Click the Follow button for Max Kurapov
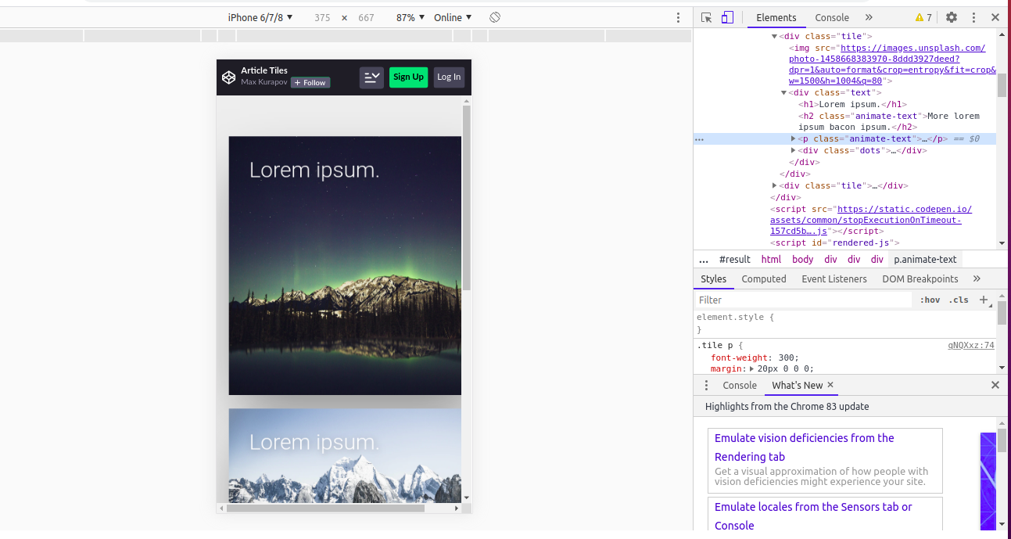Image resolution: width=1011 pixels, height=539 pixels. pos(310,83)
